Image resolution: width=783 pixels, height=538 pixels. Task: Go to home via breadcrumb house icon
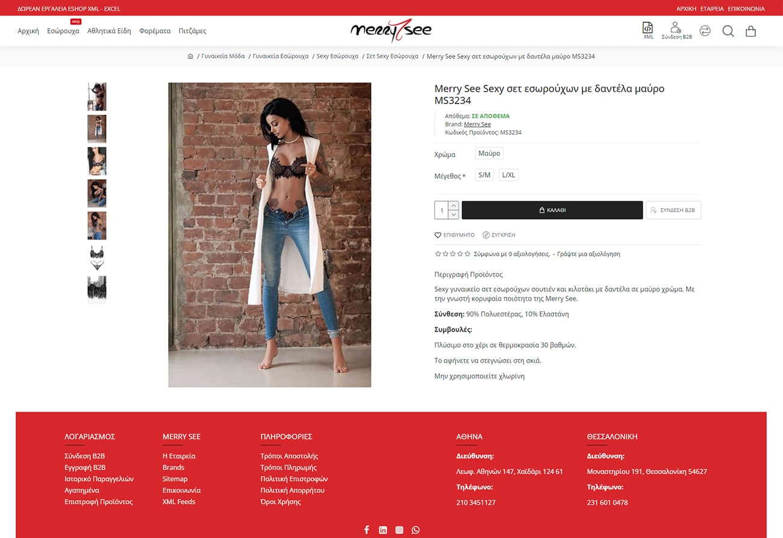pyautogui.click(x=190, y=56)
